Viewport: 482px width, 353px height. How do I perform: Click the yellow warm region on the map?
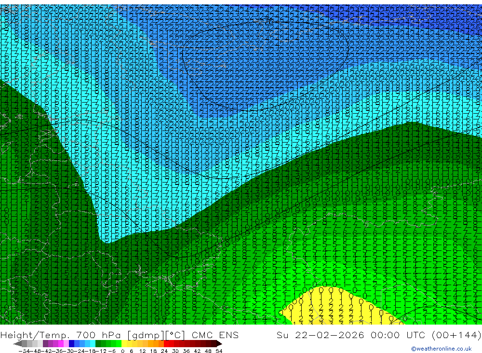(335, 307)
